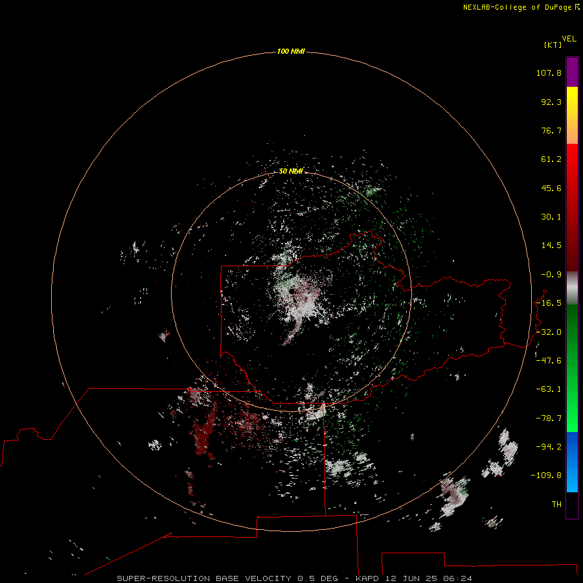This screenshot has width=583, height=583.
Task: Click the yellow-orange segment of color bar
Action: point(572,115)
